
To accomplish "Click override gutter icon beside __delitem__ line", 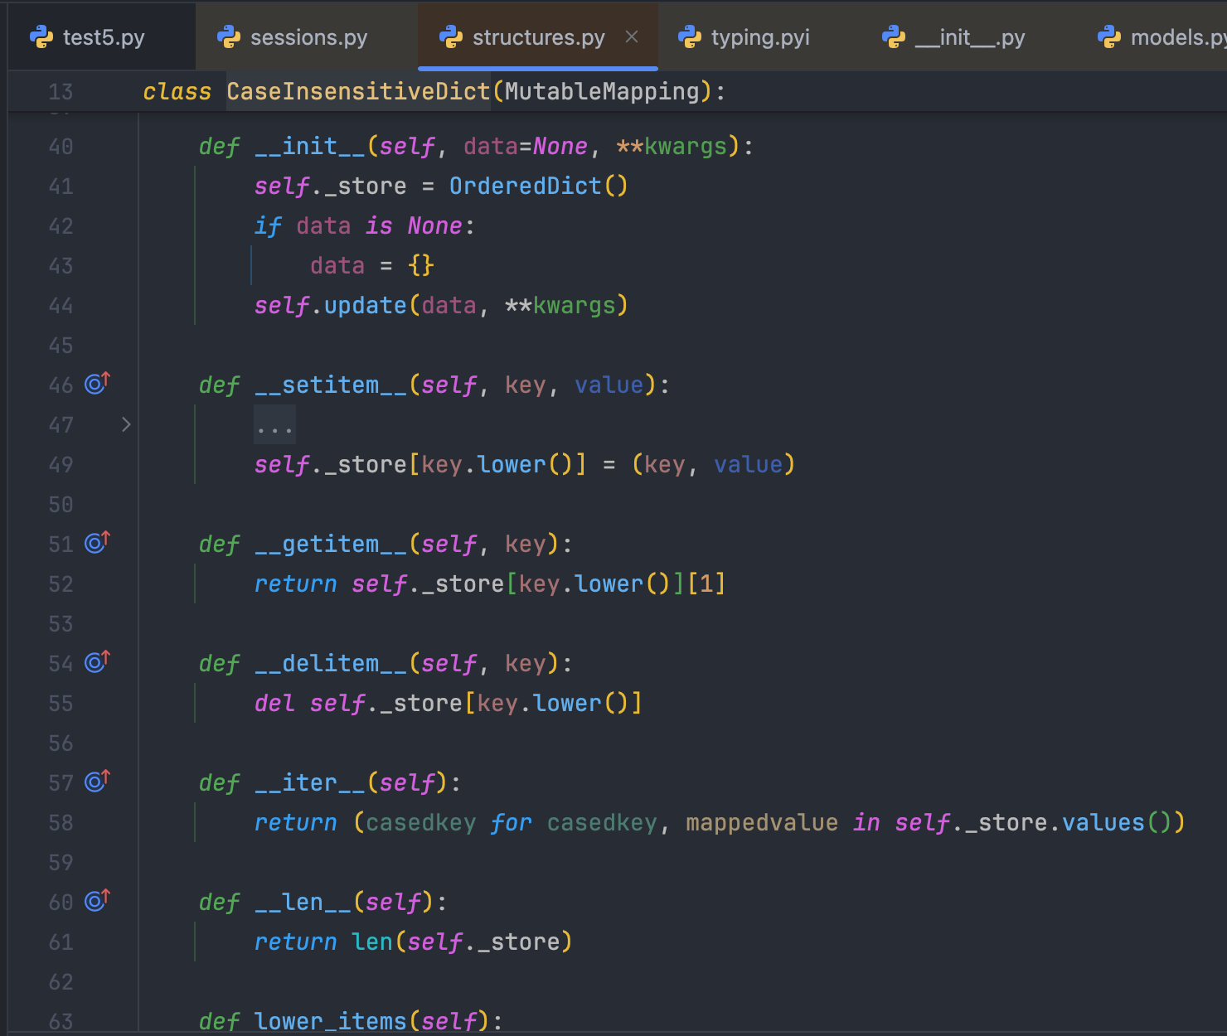I will (x=97, y=662).
